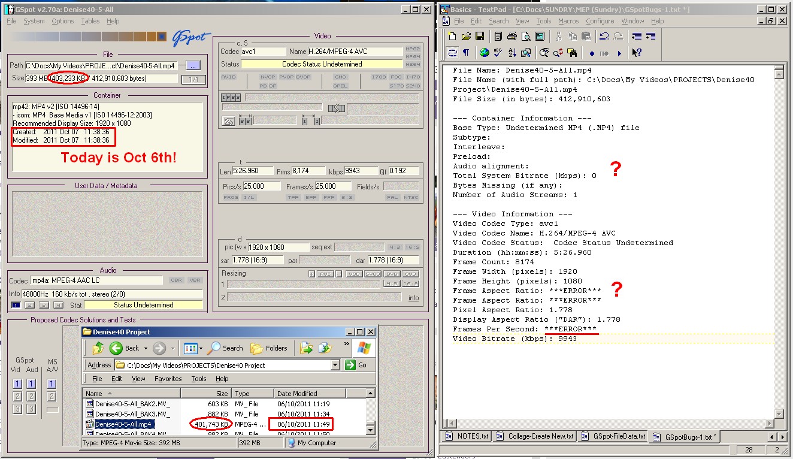The width and height of the screenshot is (793, 459).
Task: Browse for file with path button
Action: coord(192,65)
